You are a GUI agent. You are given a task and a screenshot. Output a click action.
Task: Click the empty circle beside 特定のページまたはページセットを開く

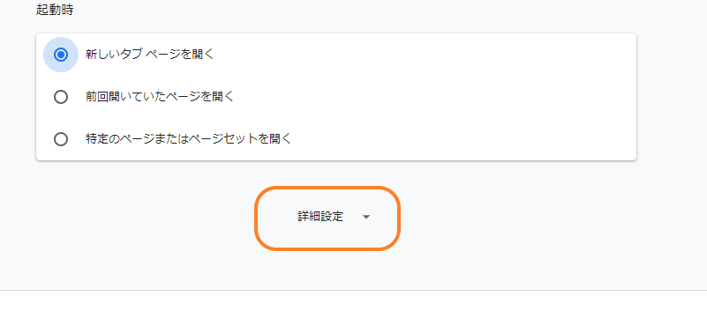[x=60, y=139]
